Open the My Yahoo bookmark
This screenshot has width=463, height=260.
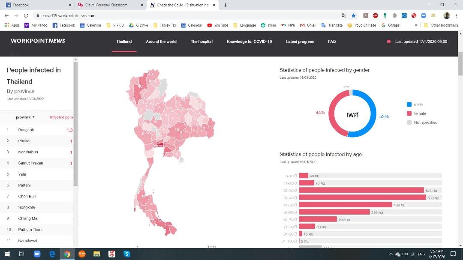point(36,25)
